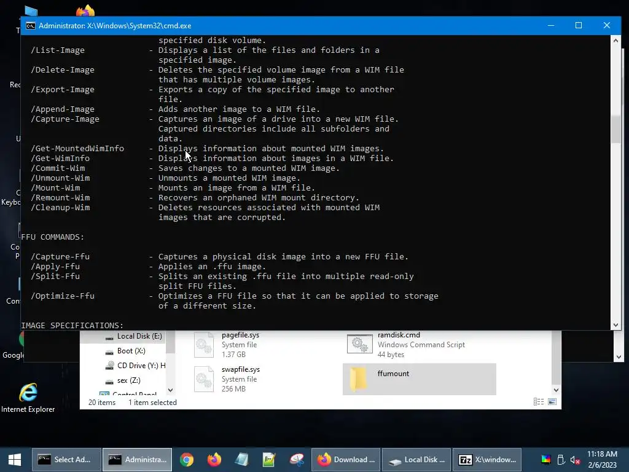Open the color display tray icon
Viewport: 629px width, 472px height.
(546, 460)
